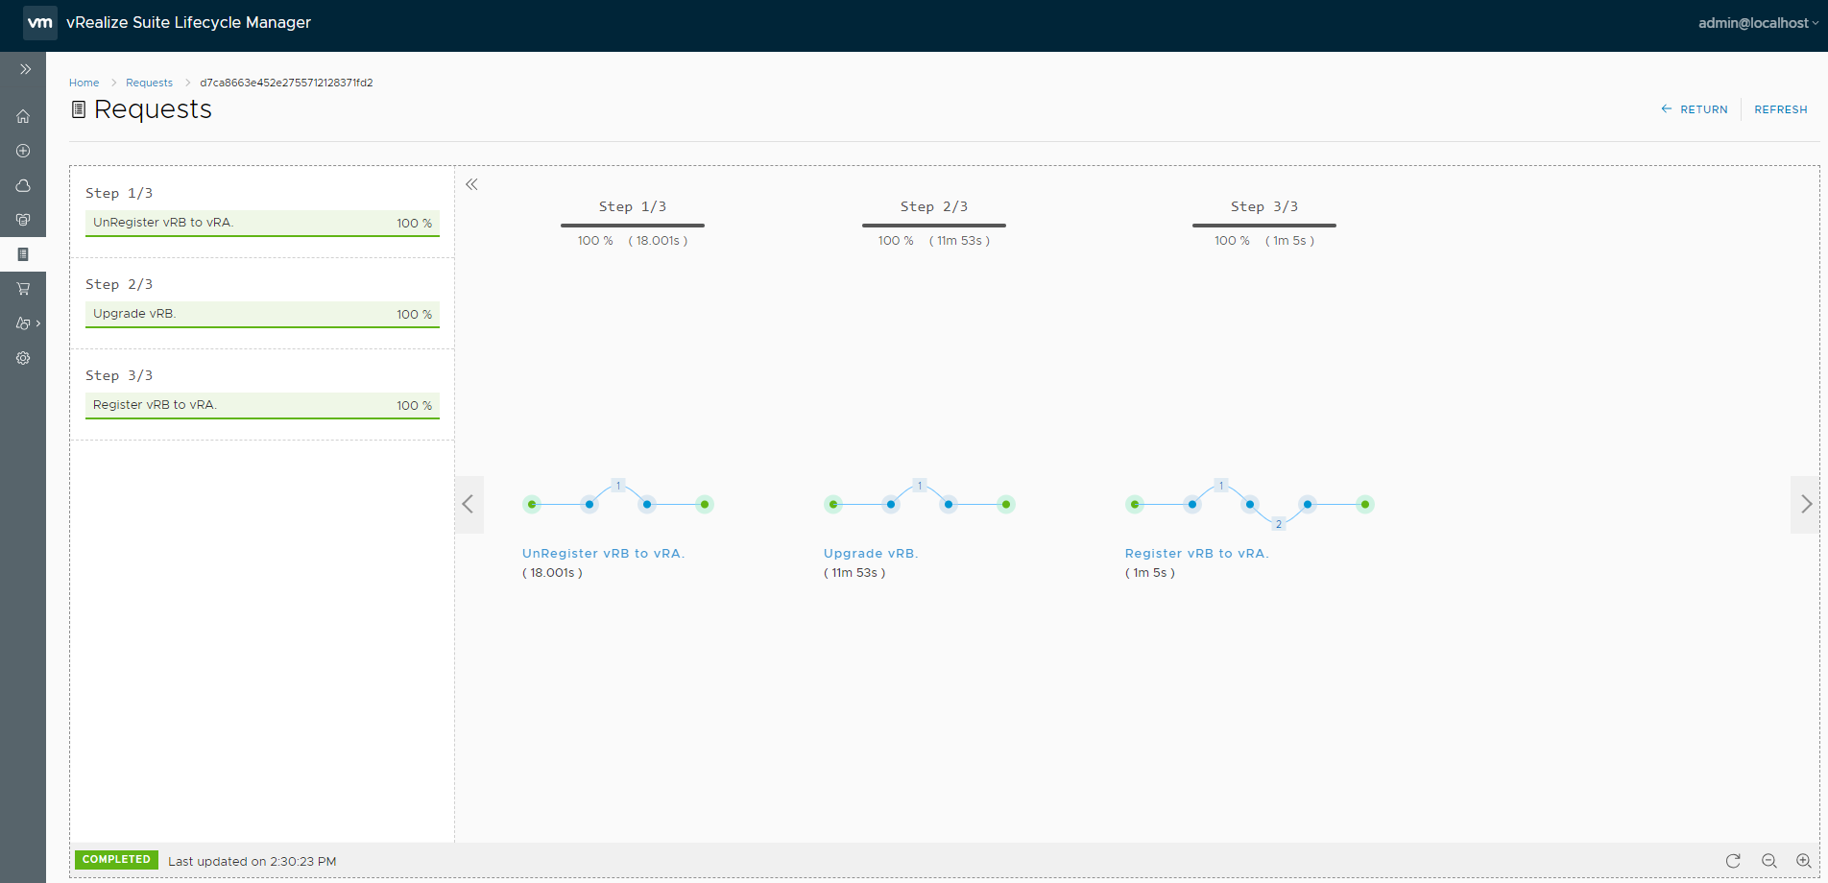Zoom out the graph view
The image size is (1828, 883).
(1769, 861)
